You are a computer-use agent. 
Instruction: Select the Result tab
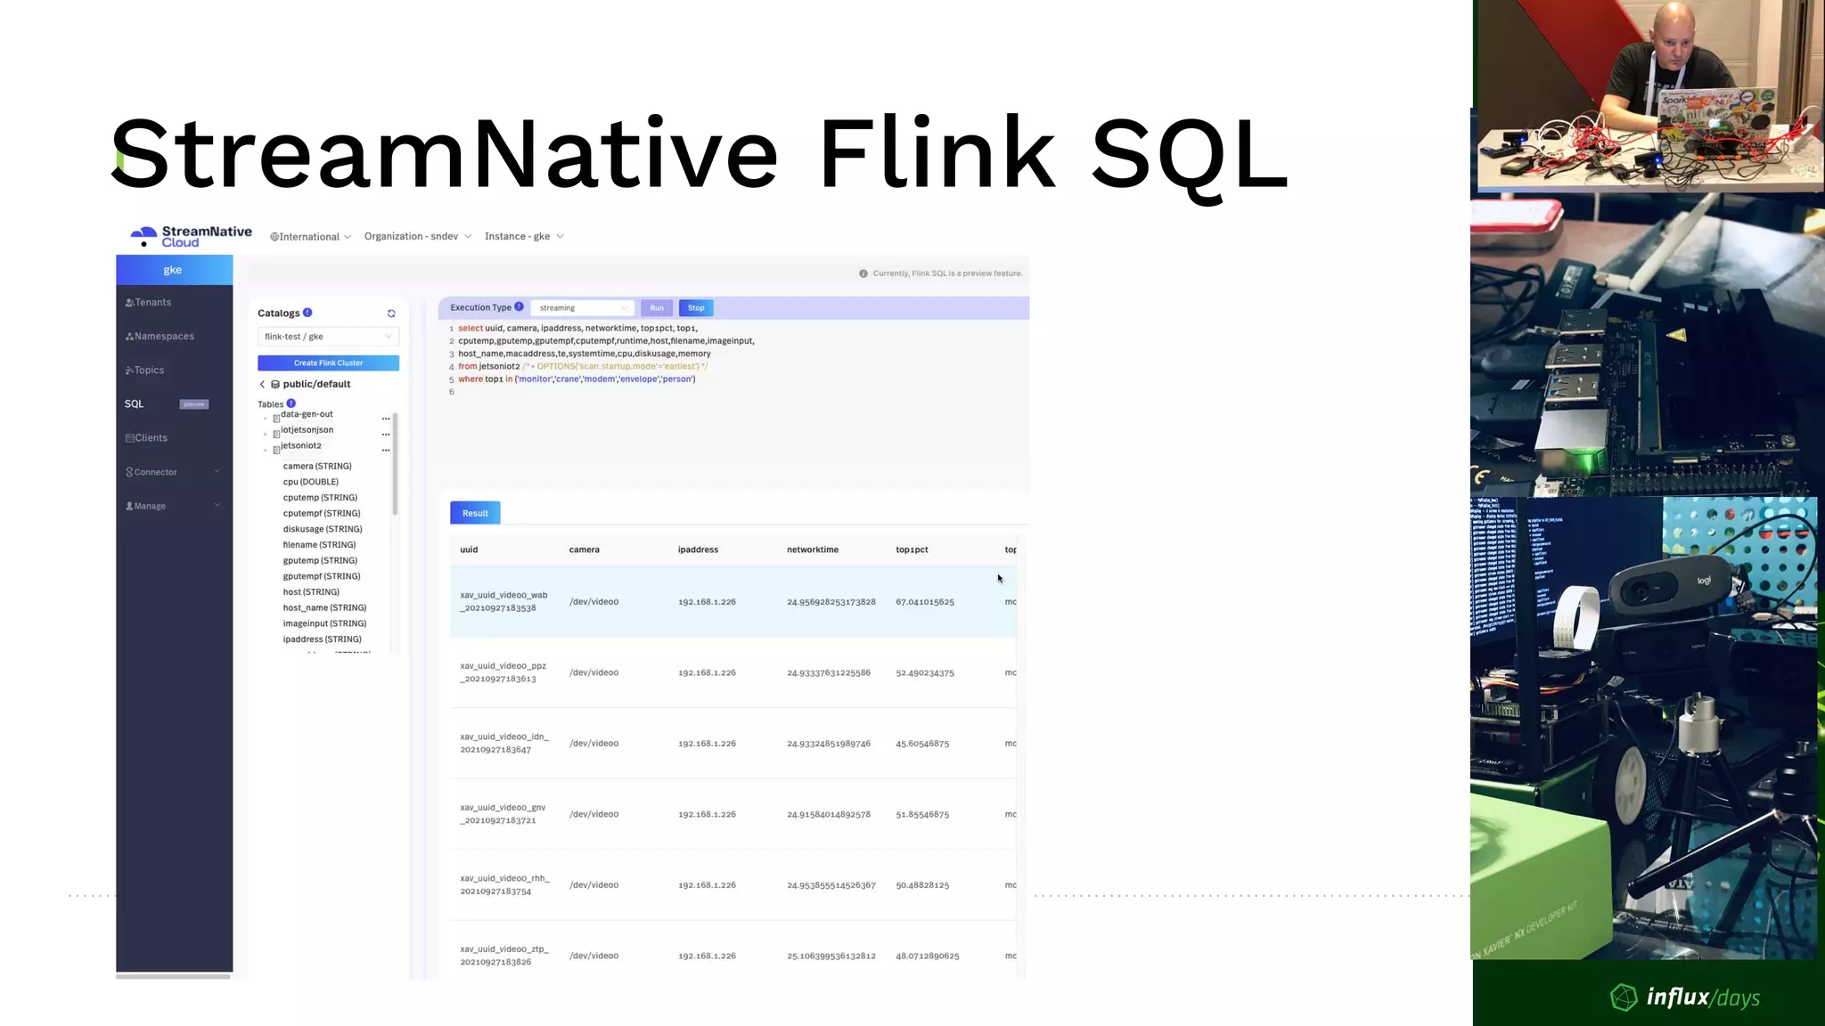475,513
